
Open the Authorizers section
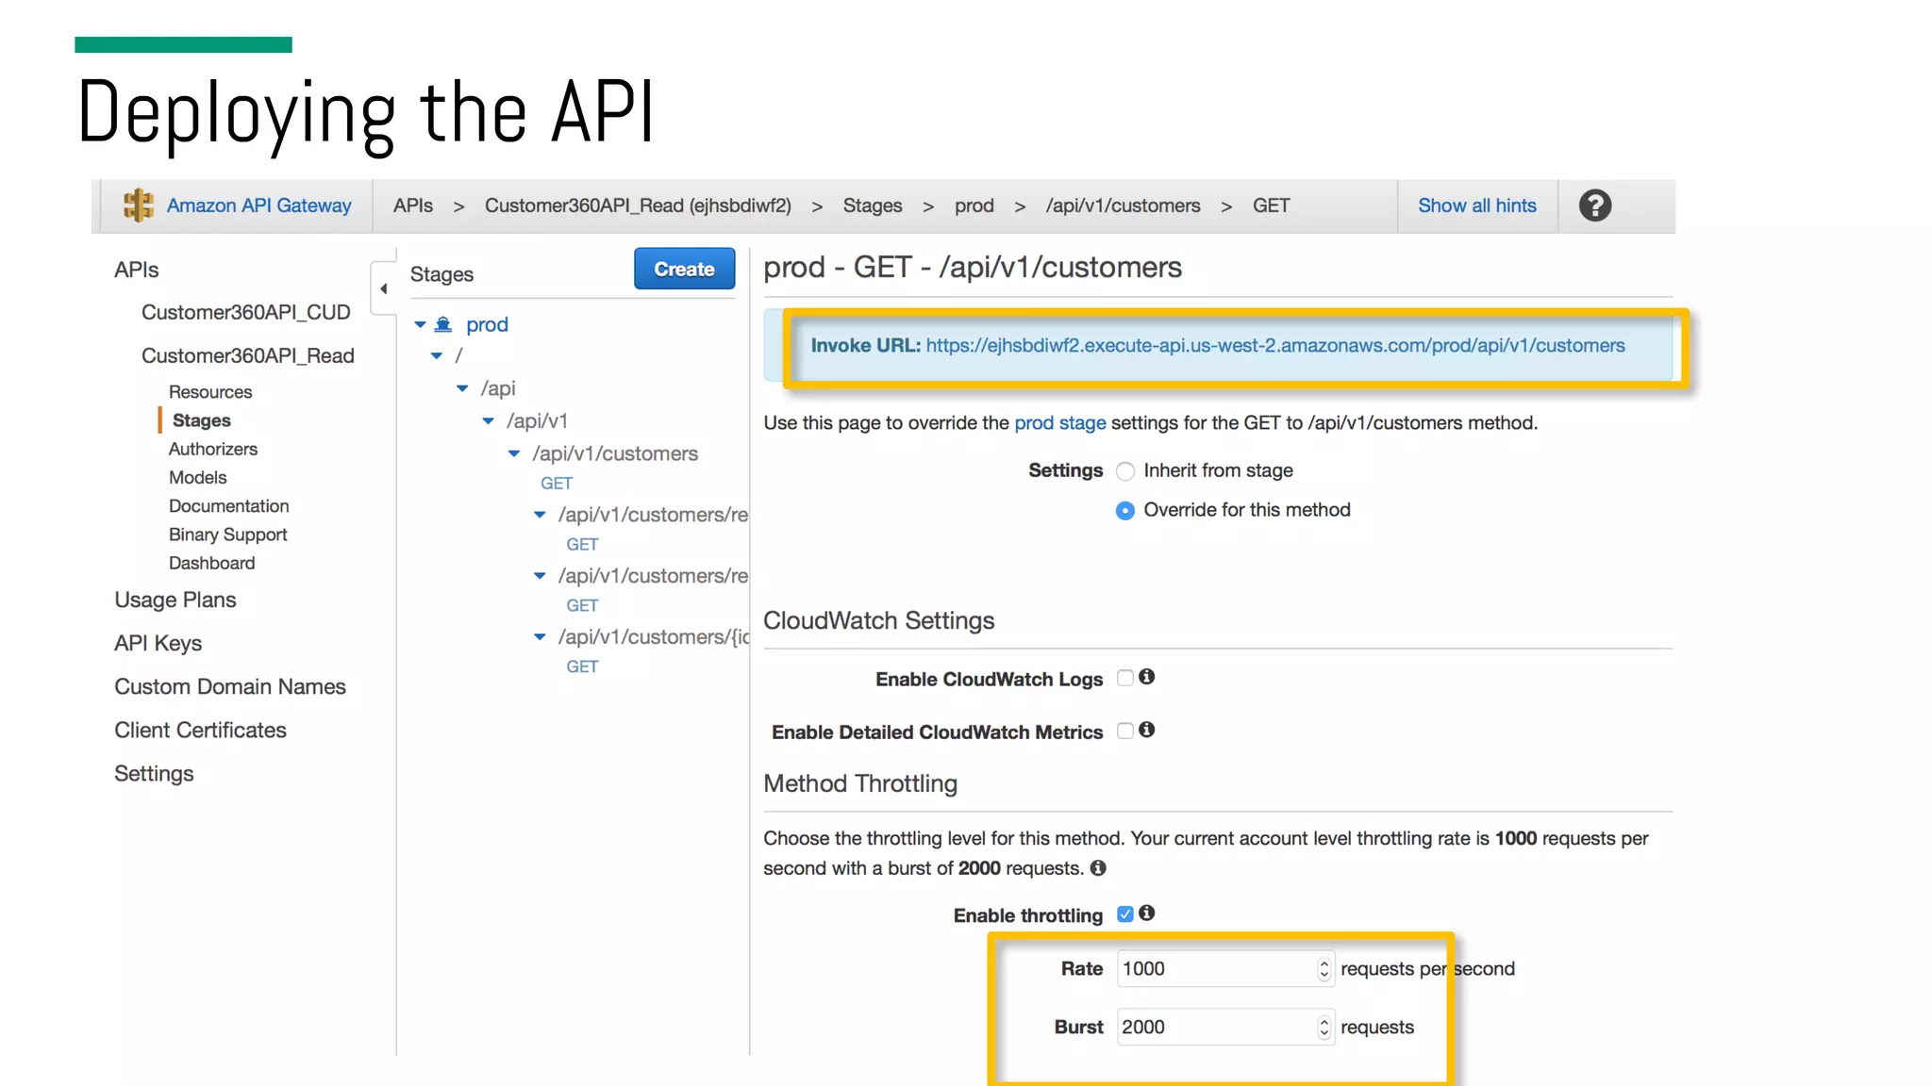[213, 450]
